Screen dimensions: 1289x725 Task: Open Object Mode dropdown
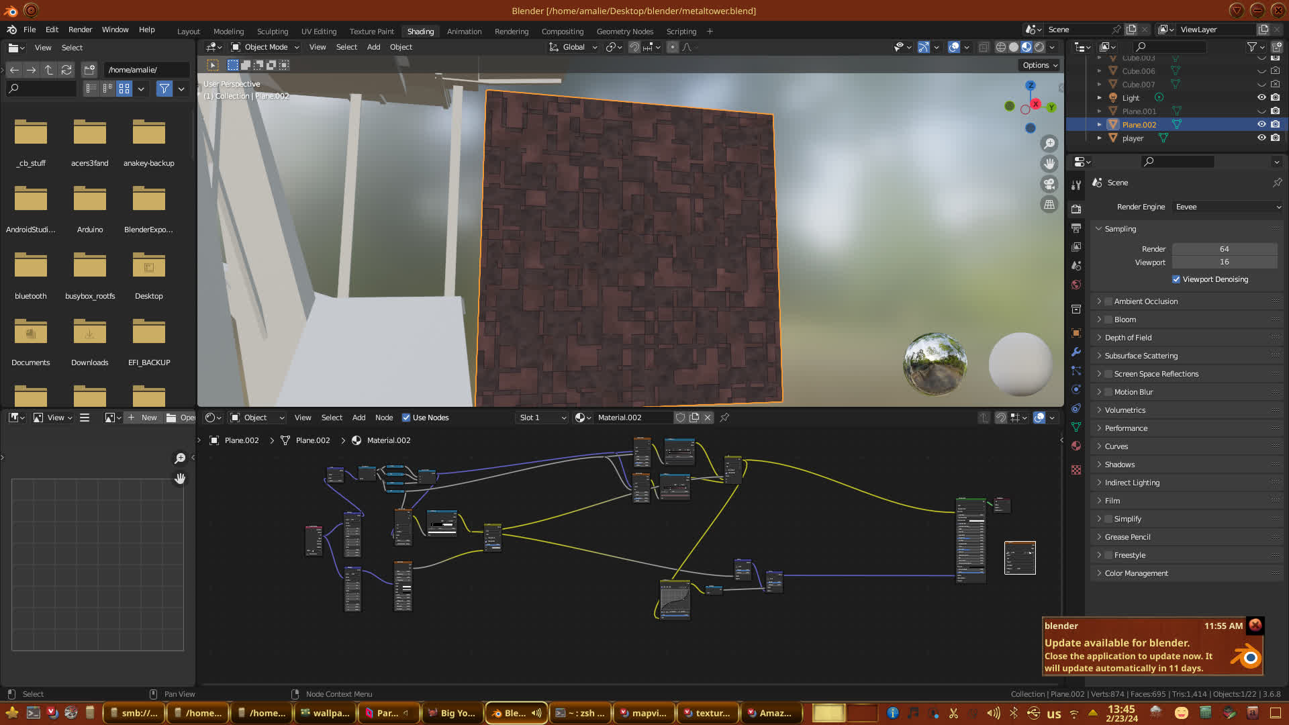[x=265, y=47]
